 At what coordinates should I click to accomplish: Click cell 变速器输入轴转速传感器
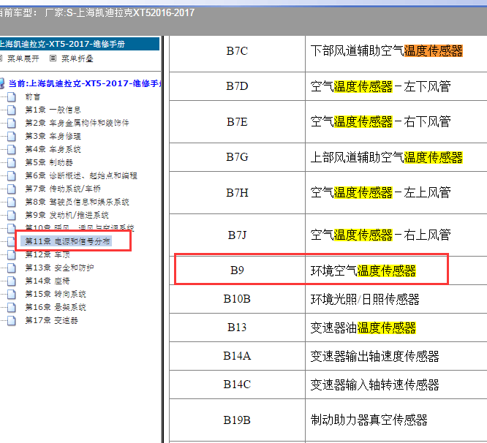(x=396, y=385)
